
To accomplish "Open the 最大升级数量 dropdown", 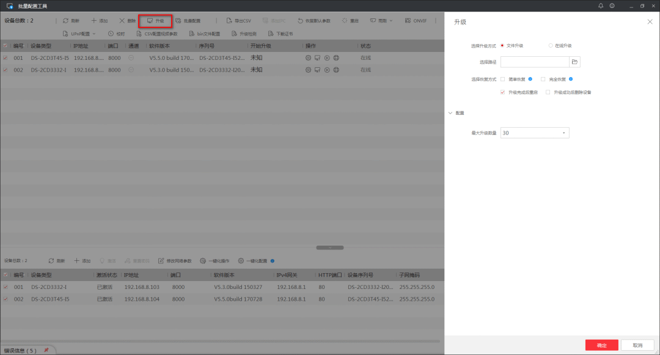I will (x=535, y=133).
